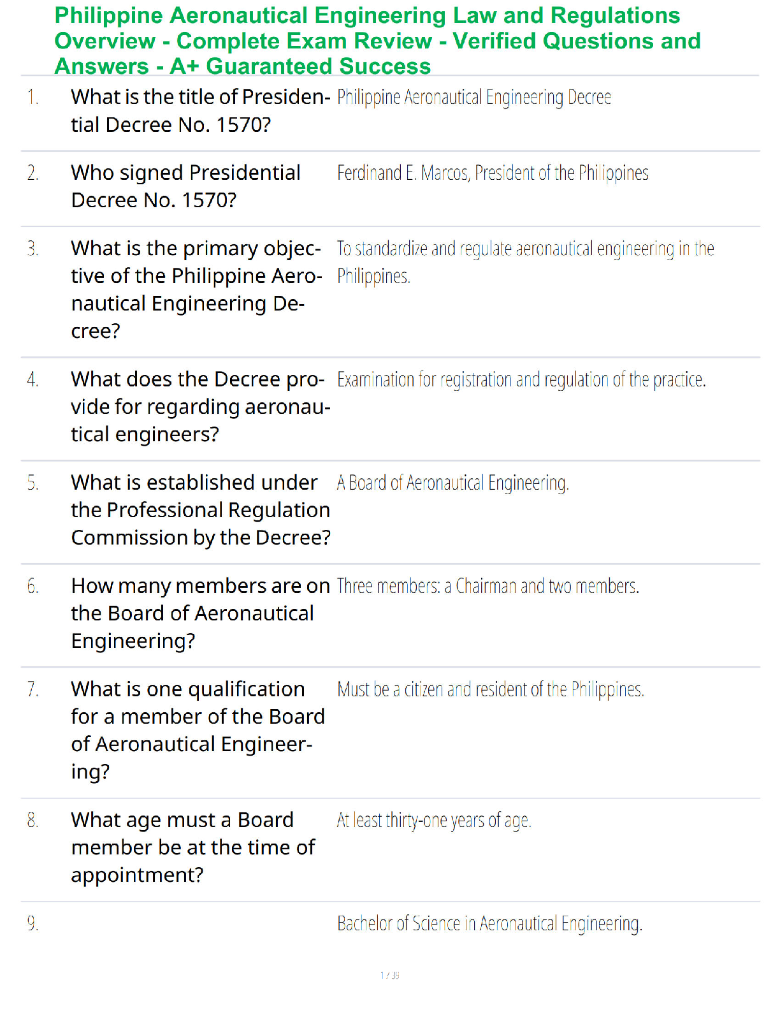Click answer 'Bachelor of Science in Aeronautical Engineering.'

click(x=489, y=924)
